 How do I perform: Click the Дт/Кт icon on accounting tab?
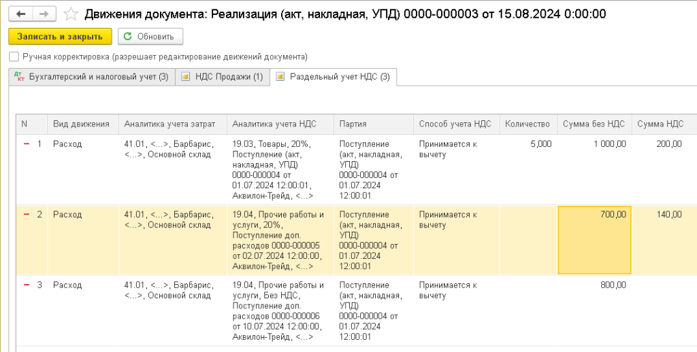(19, 76)
